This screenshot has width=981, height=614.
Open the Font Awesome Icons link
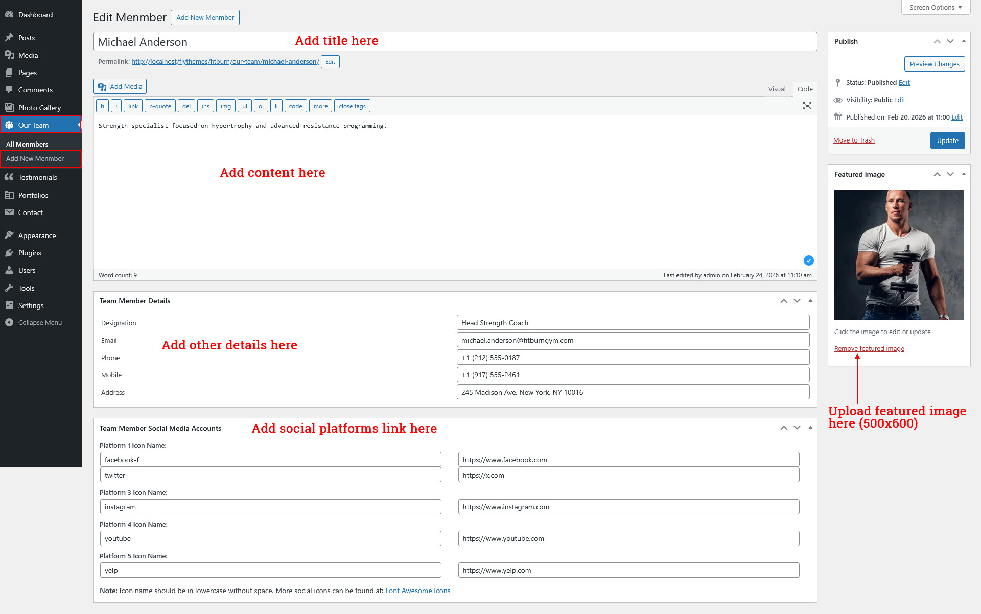pyautogui.click(x=417, y=591)
